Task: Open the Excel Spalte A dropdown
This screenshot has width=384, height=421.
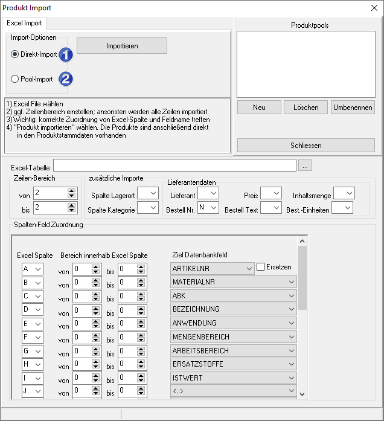Action: pyautogui.click(x=33, y=269)
